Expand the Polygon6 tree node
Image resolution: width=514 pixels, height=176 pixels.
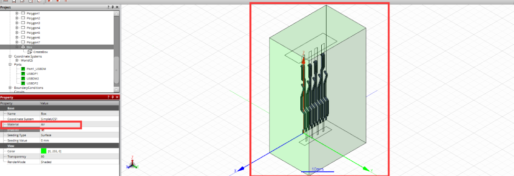17,38
